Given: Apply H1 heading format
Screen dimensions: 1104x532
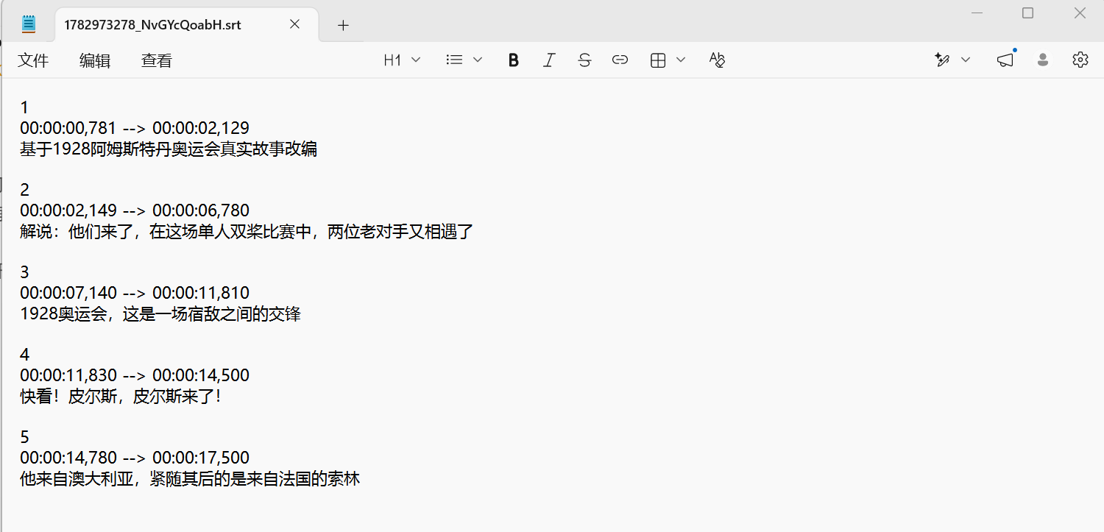Looking at the screenshot, I should [392, 60].
